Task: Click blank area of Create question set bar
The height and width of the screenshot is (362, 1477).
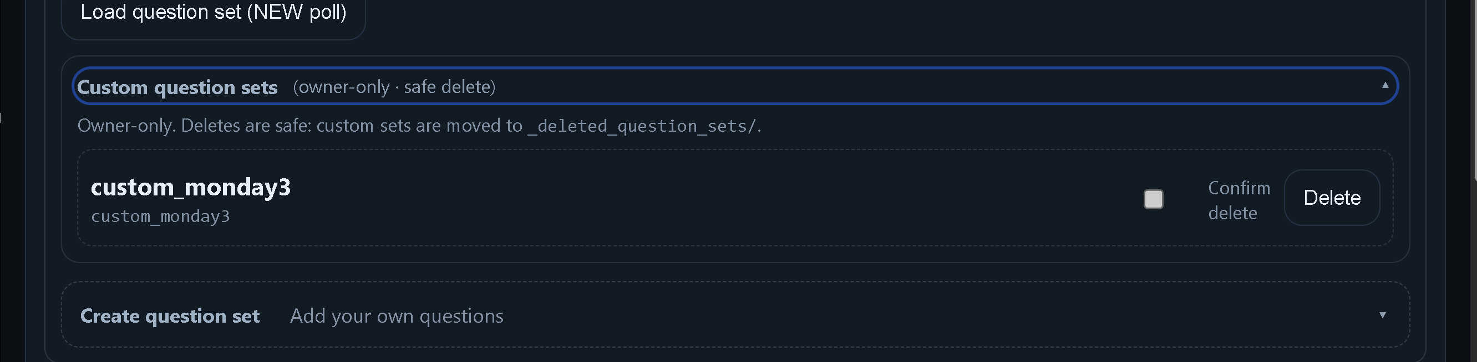Action: tap(917, 316)
